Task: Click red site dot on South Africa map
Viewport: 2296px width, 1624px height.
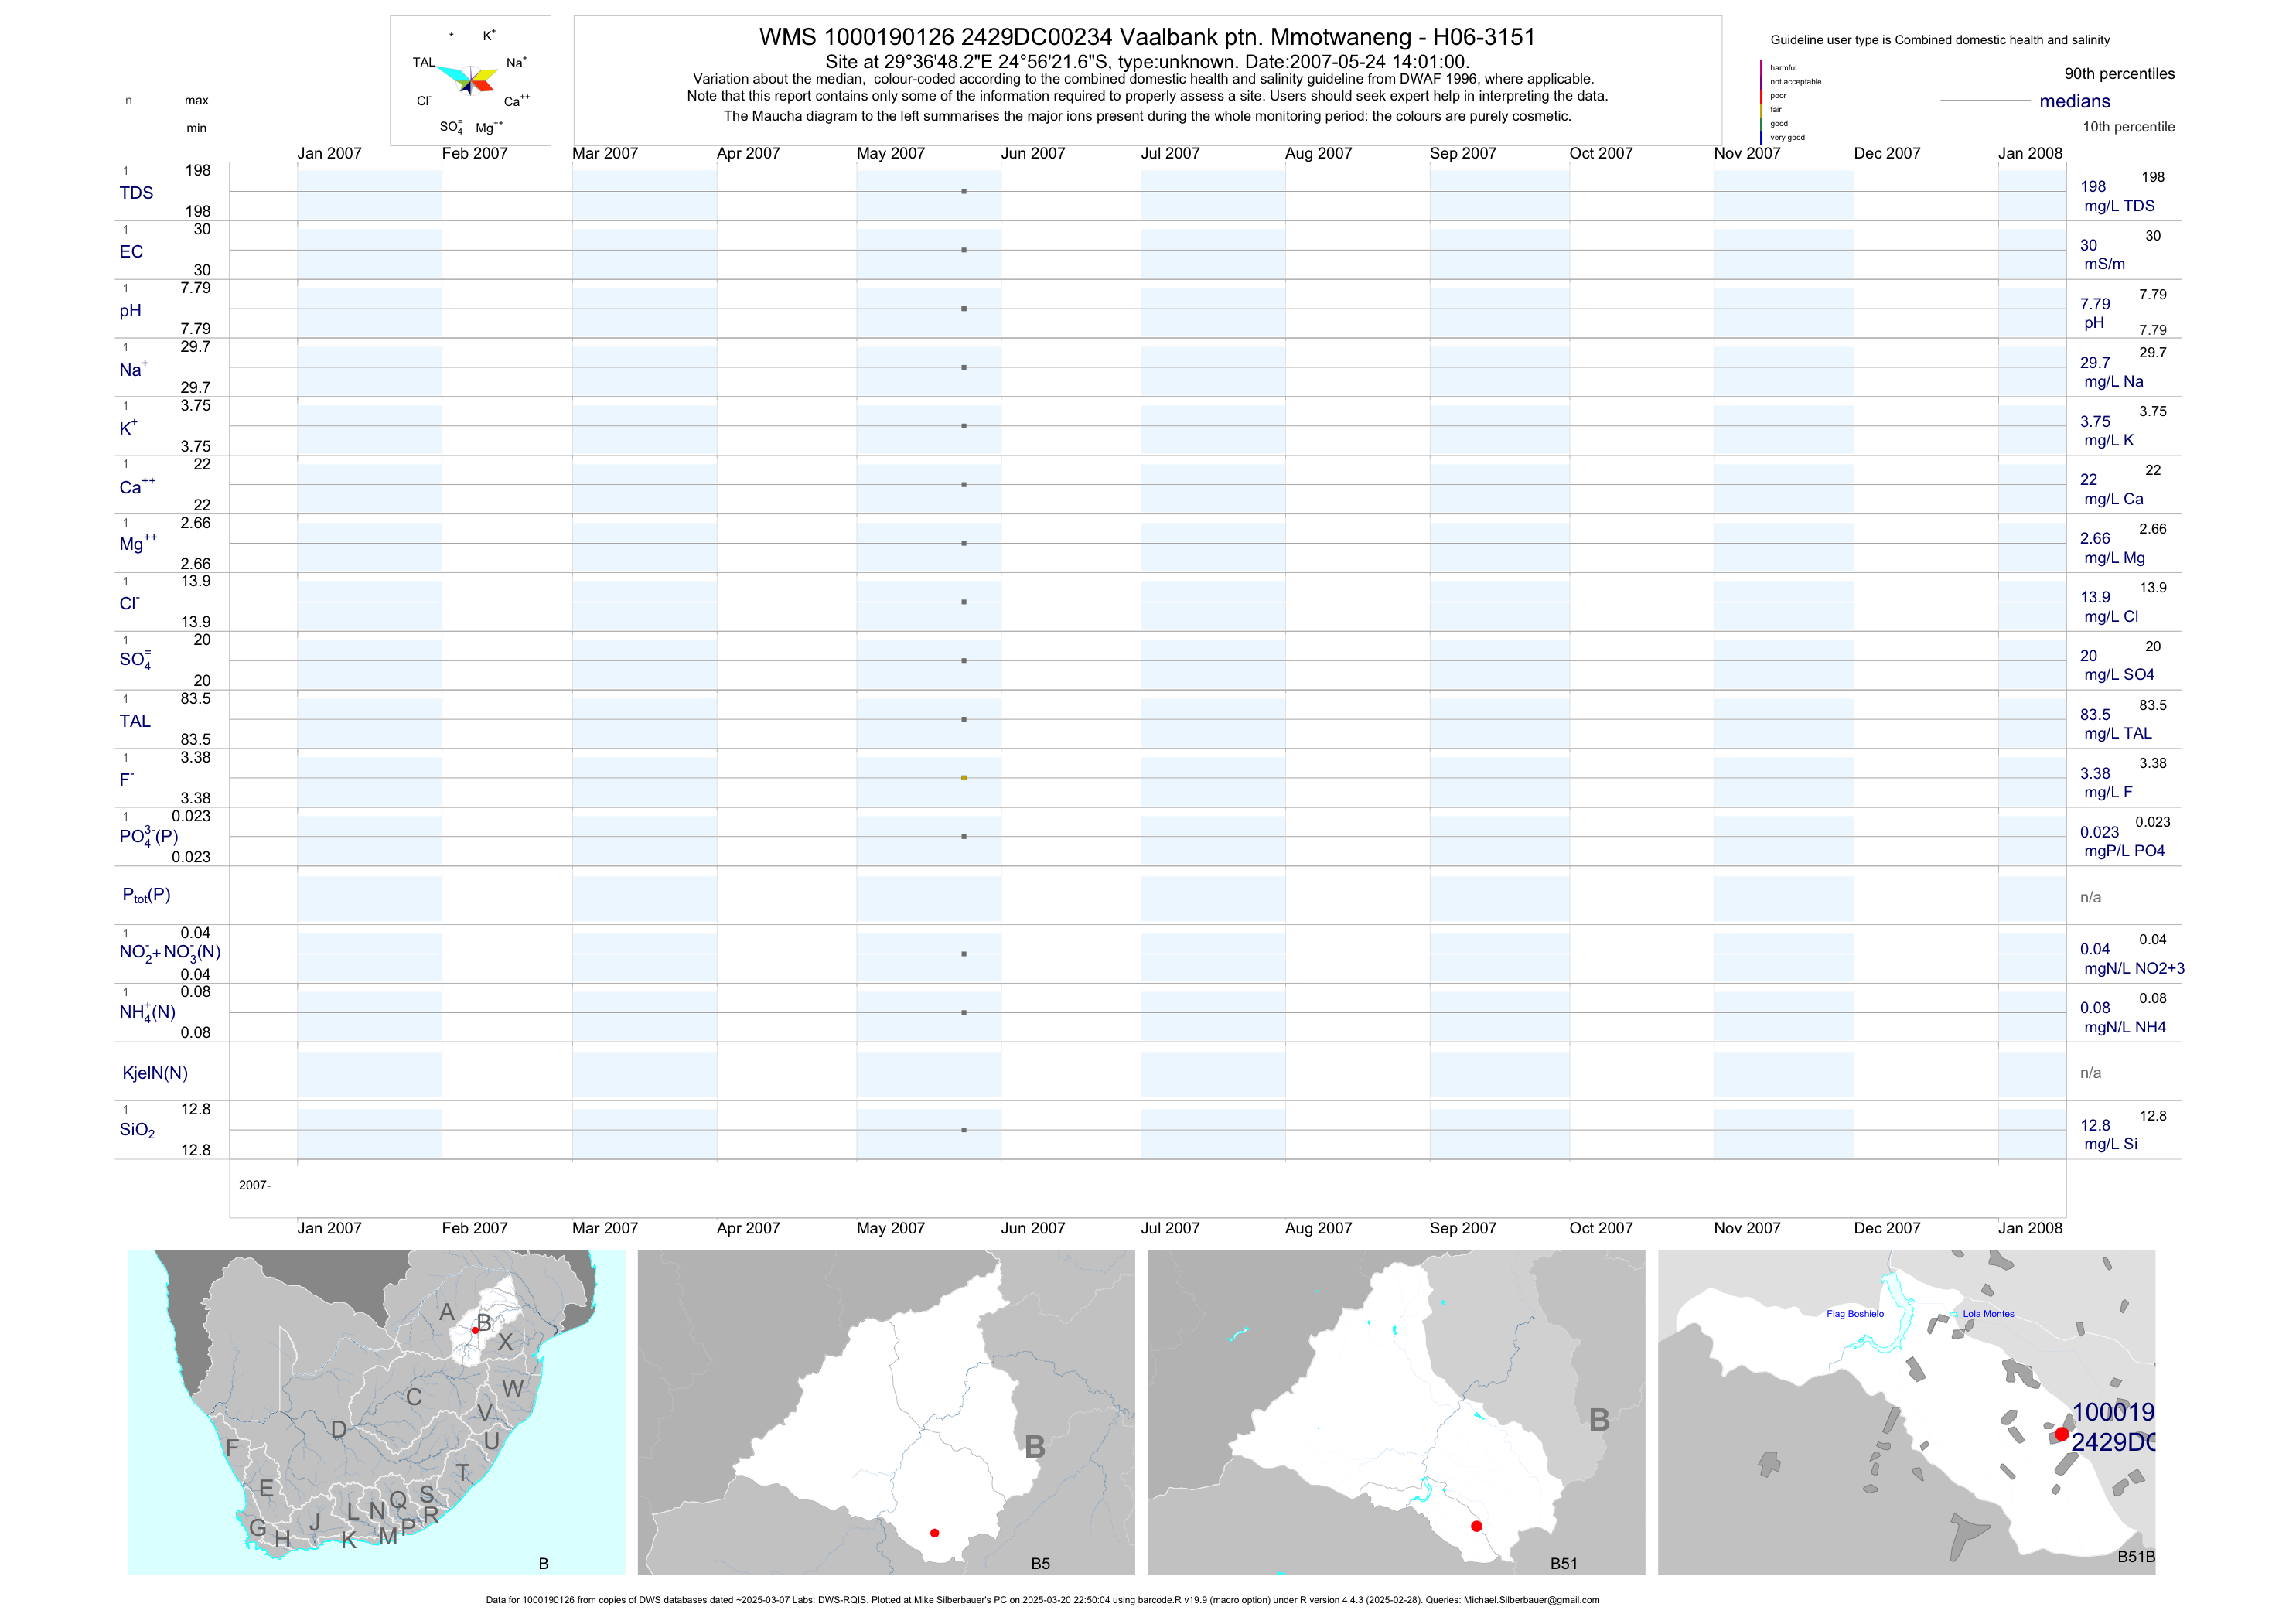Action: click(475, 1331)
